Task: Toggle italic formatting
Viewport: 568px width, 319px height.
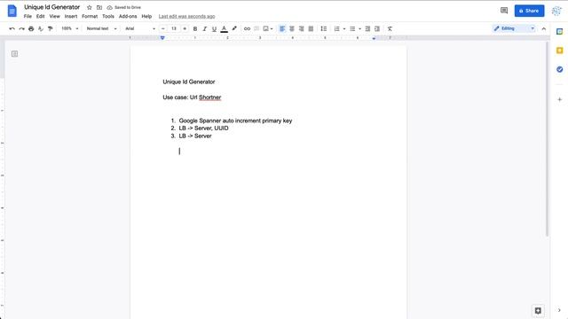Action: pyautogui.click(x=205, y=28)
